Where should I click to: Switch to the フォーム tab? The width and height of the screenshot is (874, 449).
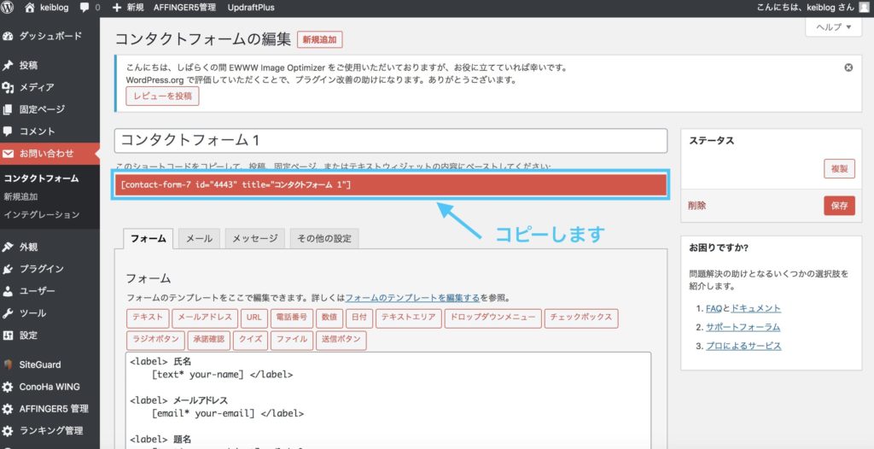tap(148, 239)
